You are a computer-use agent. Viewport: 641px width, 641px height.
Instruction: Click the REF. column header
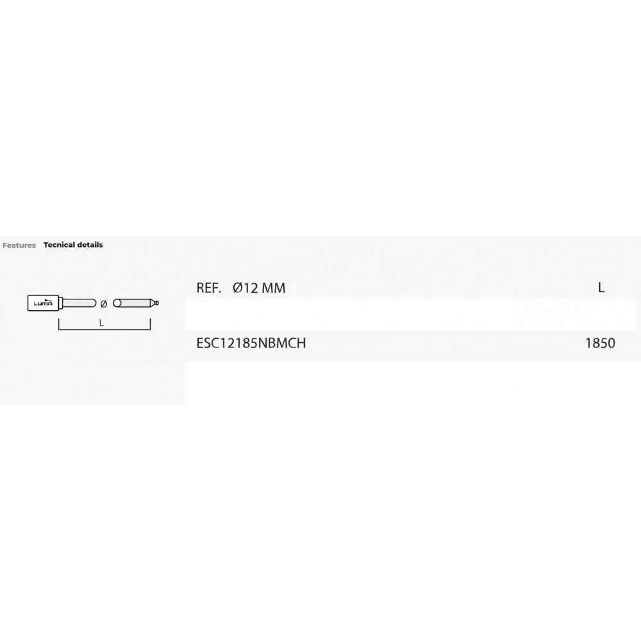coord(208,288)
